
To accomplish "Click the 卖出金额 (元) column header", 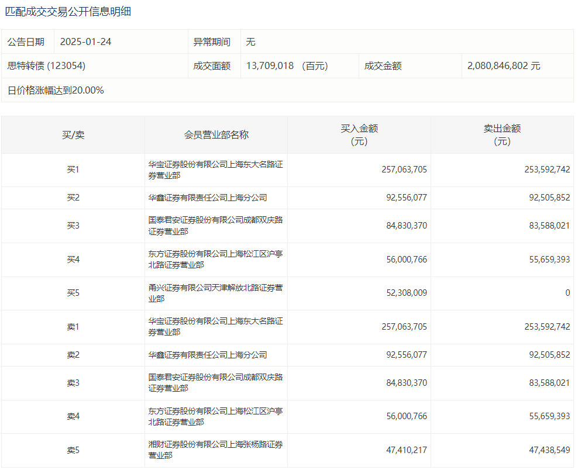I will coord(502,135).
